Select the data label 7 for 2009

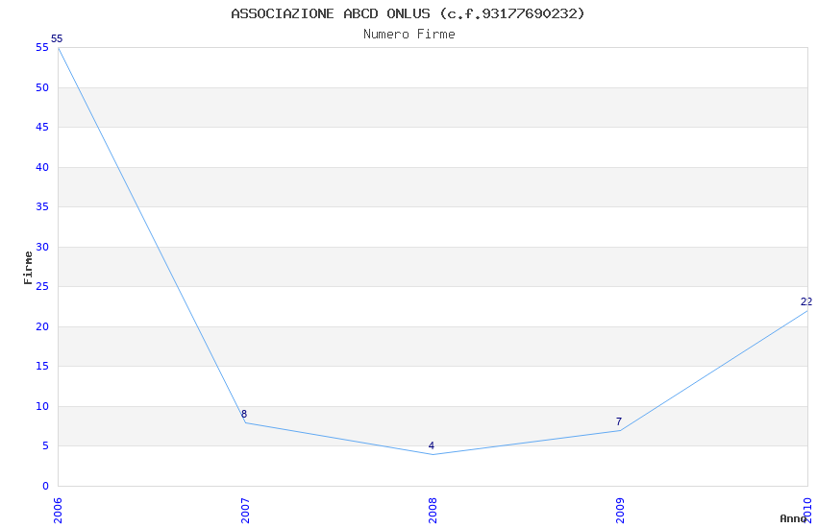(x=619, y=421)
